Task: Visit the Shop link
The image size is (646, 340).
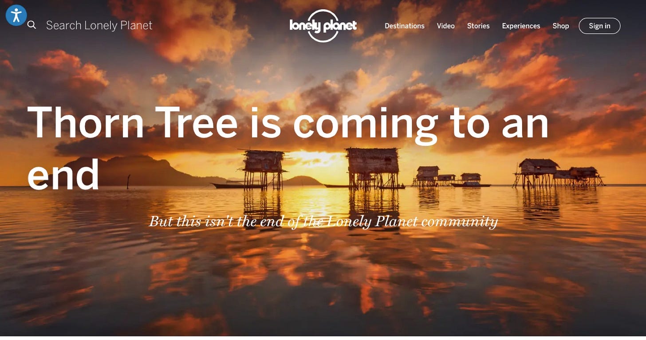Action: (x=561, y=26)
